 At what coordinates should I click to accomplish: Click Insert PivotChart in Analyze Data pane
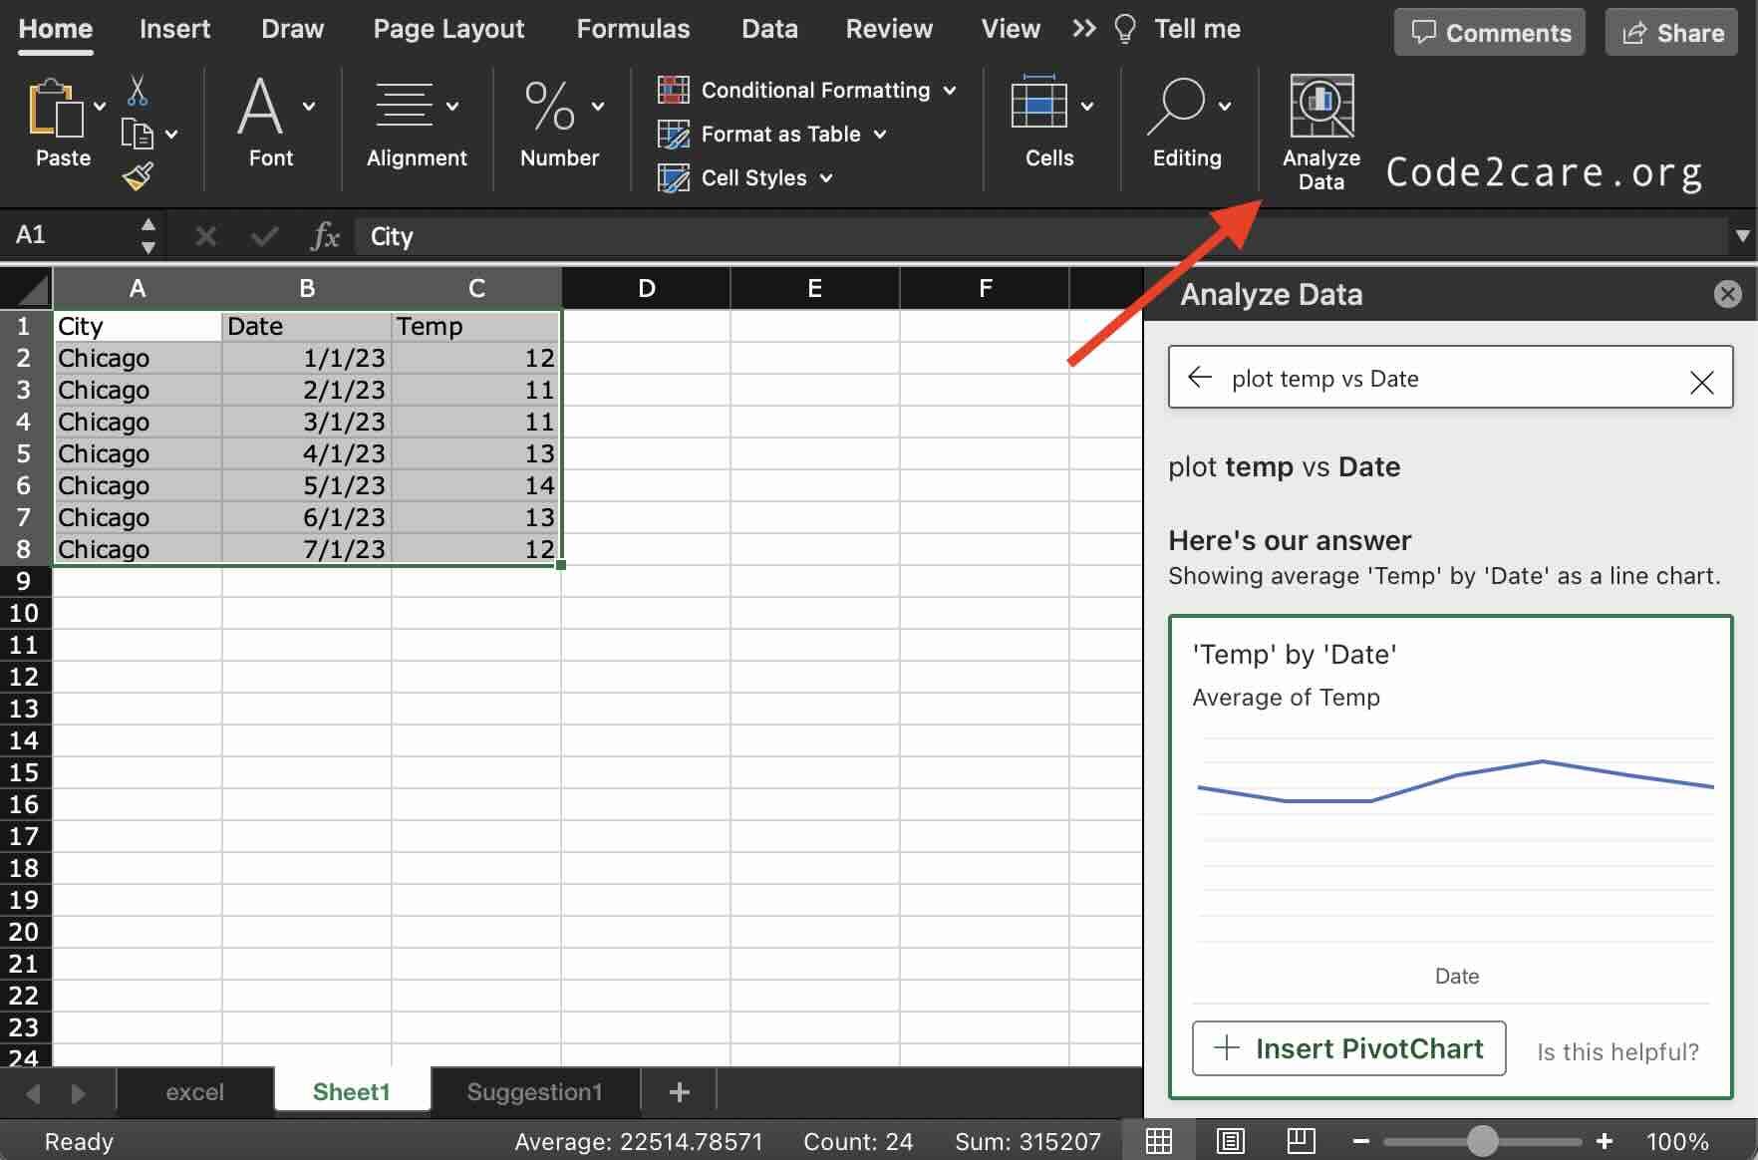click(1348, 1048)
